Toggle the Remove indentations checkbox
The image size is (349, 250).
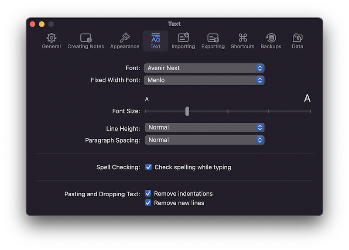pyautogui.click(x=148, y=193)
